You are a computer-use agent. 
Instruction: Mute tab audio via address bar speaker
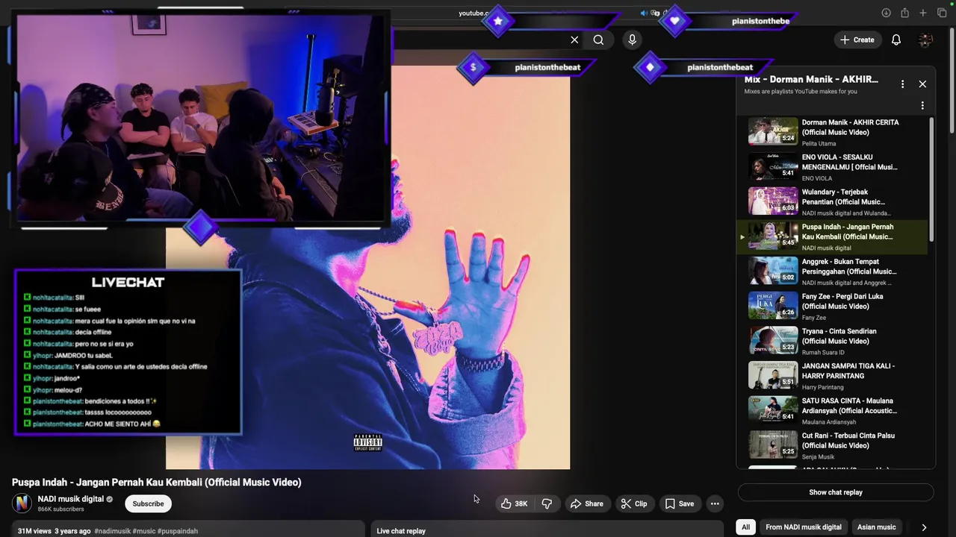pyautogui.click(x=644, y=13)
